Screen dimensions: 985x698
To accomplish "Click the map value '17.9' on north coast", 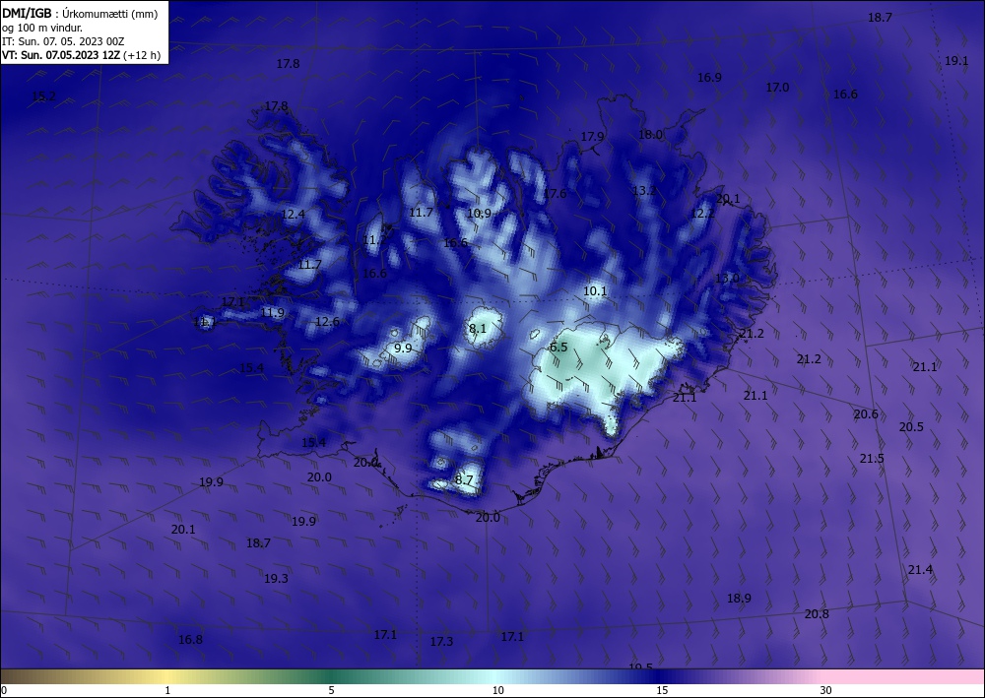I will point(592,136).
